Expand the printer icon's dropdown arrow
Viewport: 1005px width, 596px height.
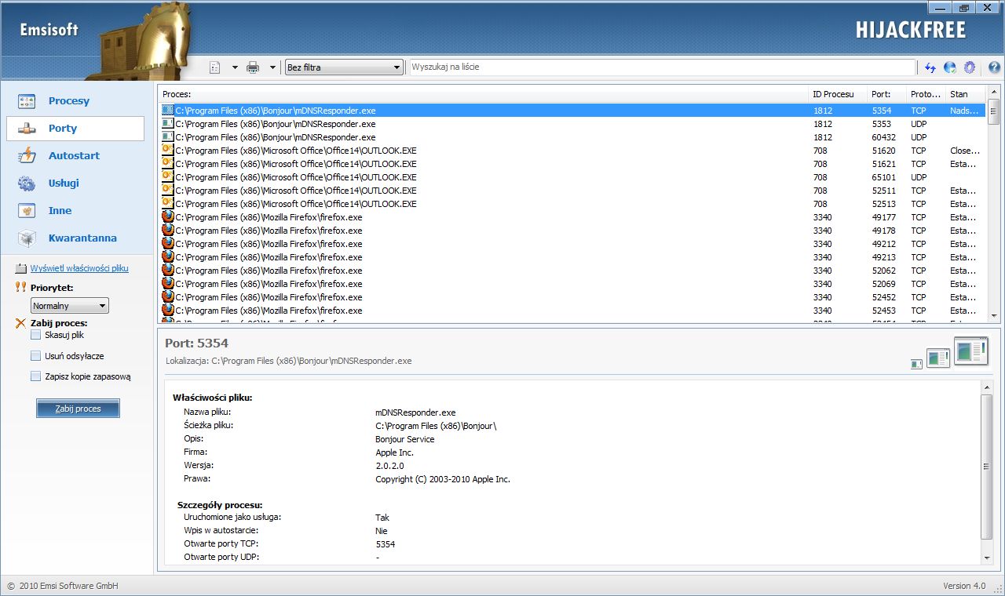click(272, 67)
